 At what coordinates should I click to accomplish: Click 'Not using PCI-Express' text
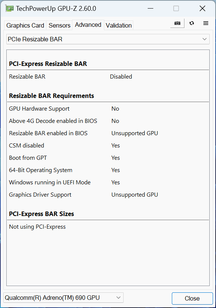[x=37, y=227]
